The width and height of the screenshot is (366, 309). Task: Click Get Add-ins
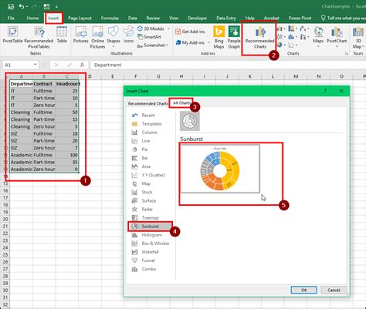point(190,32)
